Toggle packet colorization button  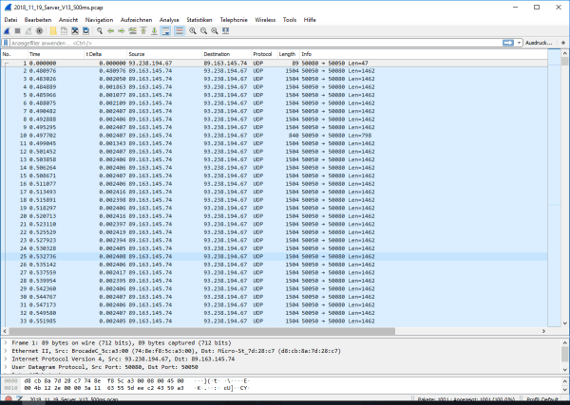point(179,30)
